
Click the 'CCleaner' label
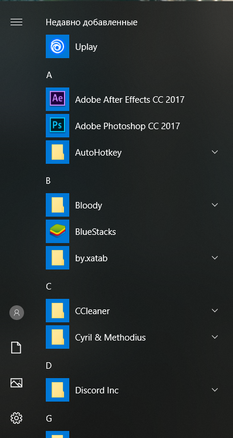(93, 311)
